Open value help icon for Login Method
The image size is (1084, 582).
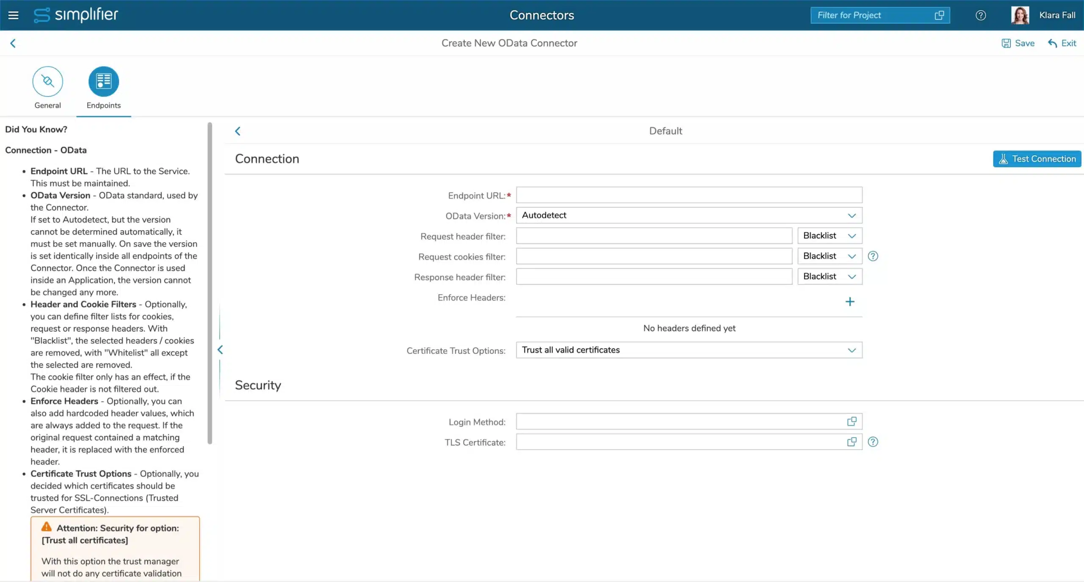click(x=851, y=422)
